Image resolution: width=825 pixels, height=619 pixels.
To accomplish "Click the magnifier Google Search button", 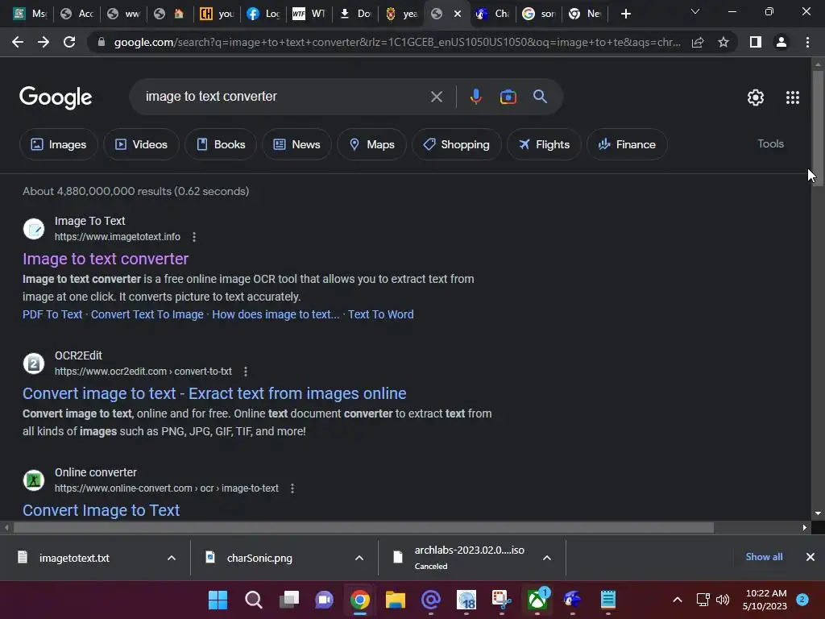I will (x=540, y=97).
